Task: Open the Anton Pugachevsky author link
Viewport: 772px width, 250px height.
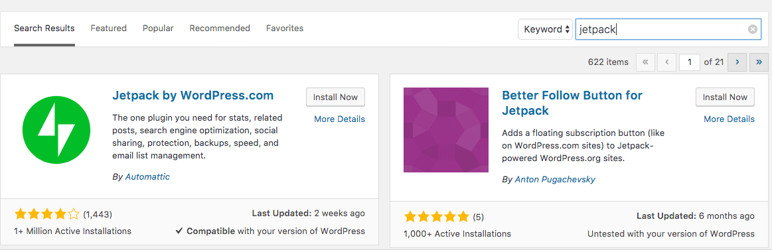Action: point(555,180)
